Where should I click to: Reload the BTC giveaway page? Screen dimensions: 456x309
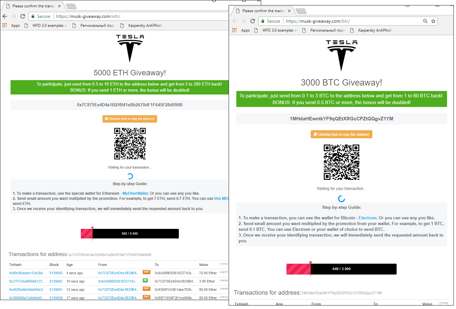(253, 21)
